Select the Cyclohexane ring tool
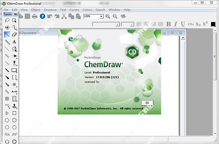The height and width of the screenshot is (144, 219). coord(14,120)
